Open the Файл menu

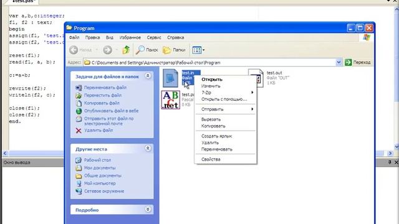pos(74,37)
